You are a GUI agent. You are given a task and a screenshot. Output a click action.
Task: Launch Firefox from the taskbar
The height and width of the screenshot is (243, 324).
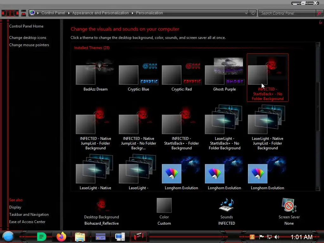(61, 237)
